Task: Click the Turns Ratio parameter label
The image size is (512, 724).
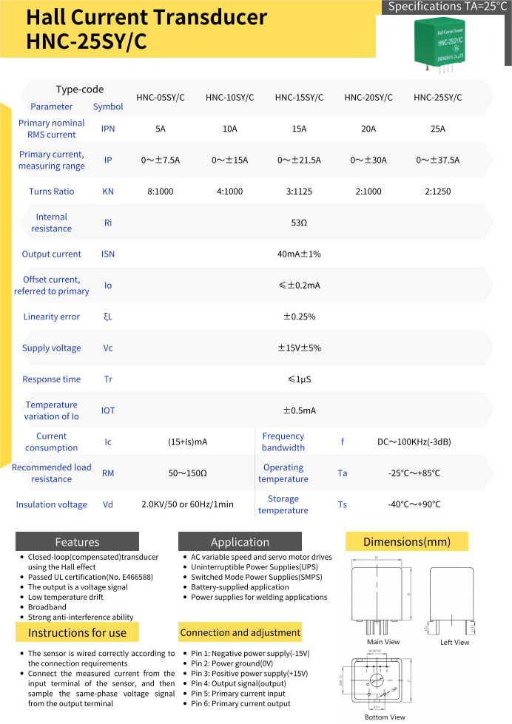Action: (x=52, y=192)
